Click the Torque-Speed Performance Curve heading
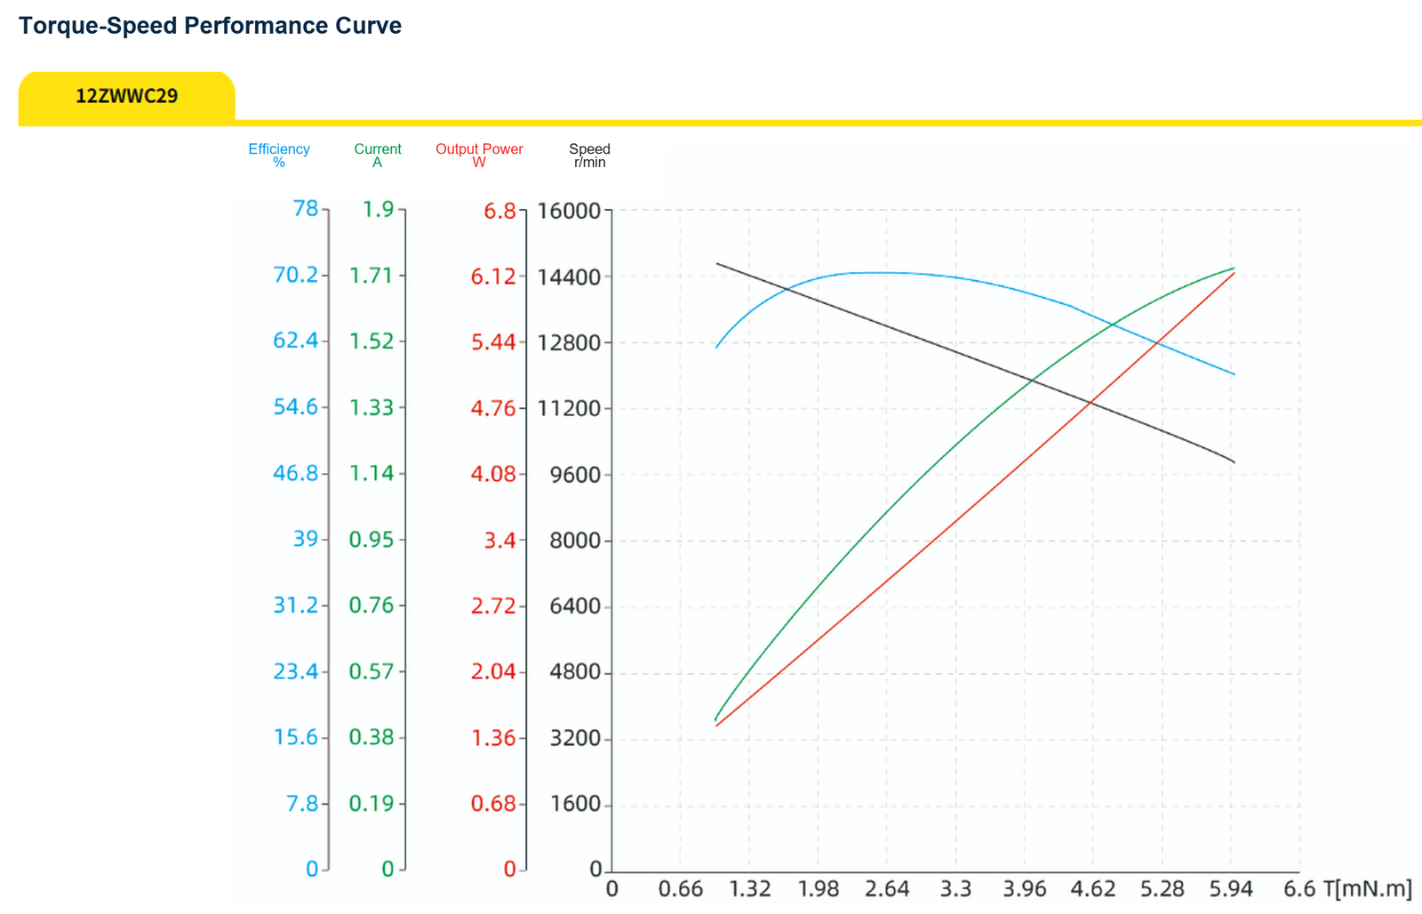 [x=210, y=26]
